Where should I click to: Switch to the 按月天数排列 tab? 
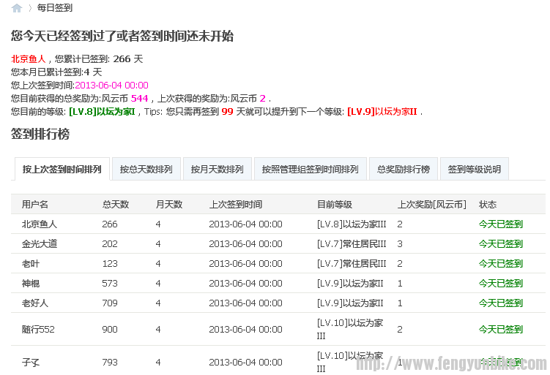217,169
